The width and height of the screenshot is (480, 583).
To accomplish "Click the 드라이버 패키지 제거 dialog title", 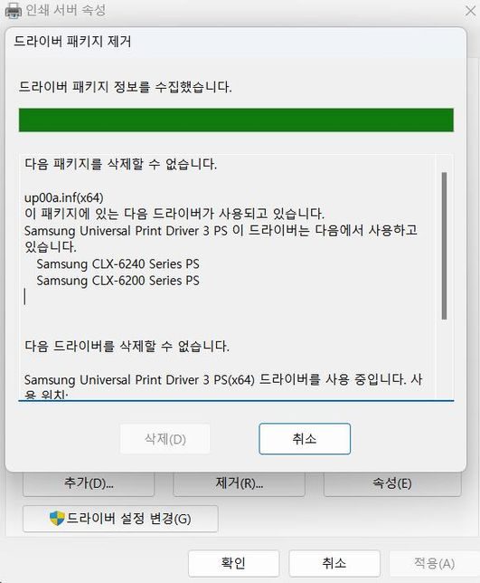I will coord(72,41).
